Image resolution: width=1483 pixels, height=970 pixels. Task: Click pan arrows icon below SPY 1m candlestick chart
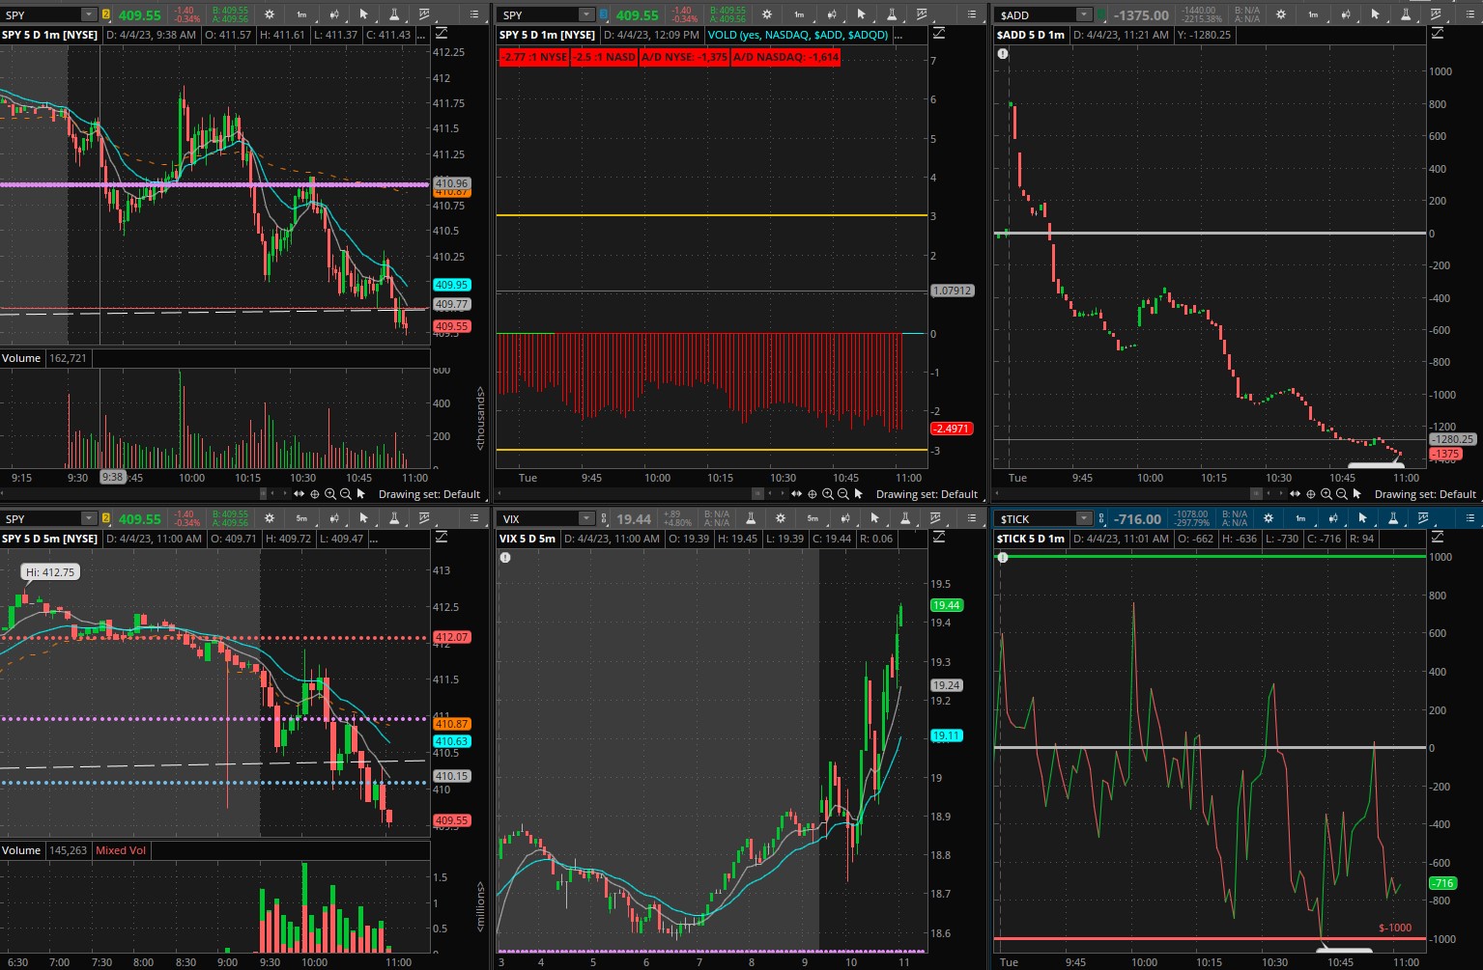(299, 494)
